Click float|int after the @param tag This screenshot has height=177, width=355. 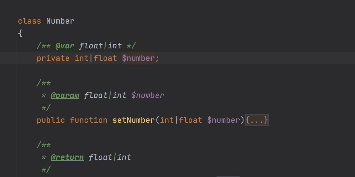coord(105,95)
